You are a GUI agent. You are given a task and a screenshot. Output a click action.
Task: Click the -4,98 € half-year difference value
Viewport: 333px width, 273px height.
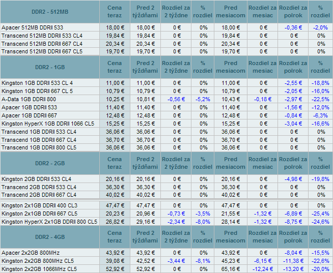coord(293,179)
